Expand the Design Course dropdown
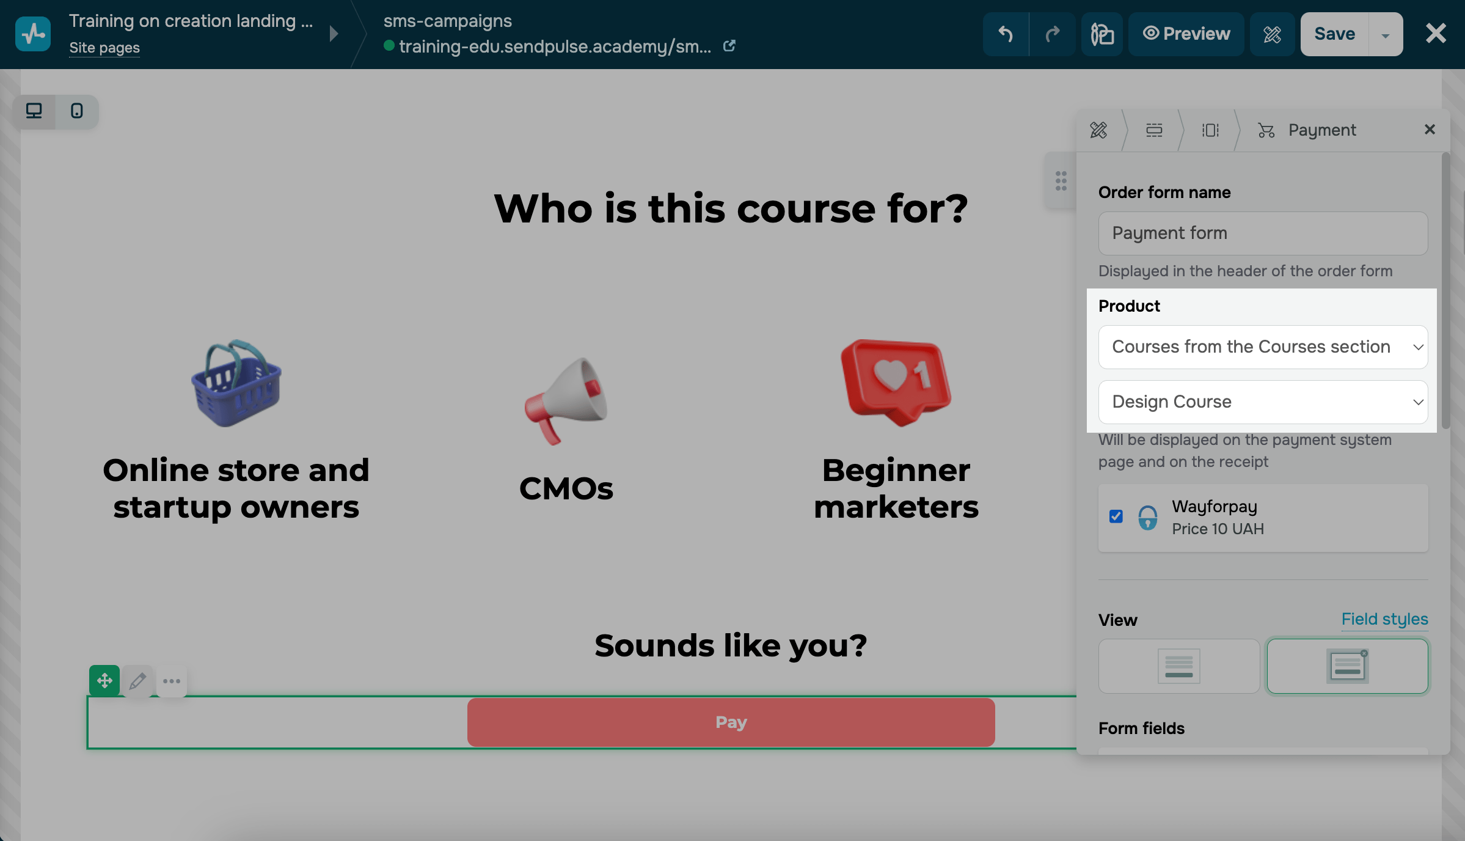The image size is (1465, 841). pos(1263,402)
